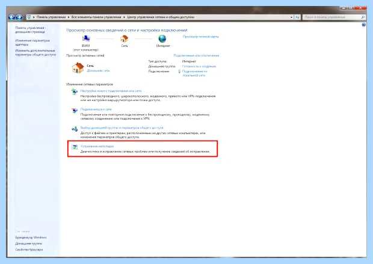
Task: Click the BMM this-computer icon in network map
Action: coord(85,38)
